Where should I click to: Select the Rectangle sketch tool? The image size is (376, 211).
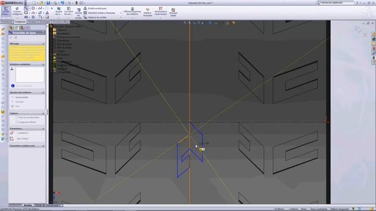tap(26, 13)
